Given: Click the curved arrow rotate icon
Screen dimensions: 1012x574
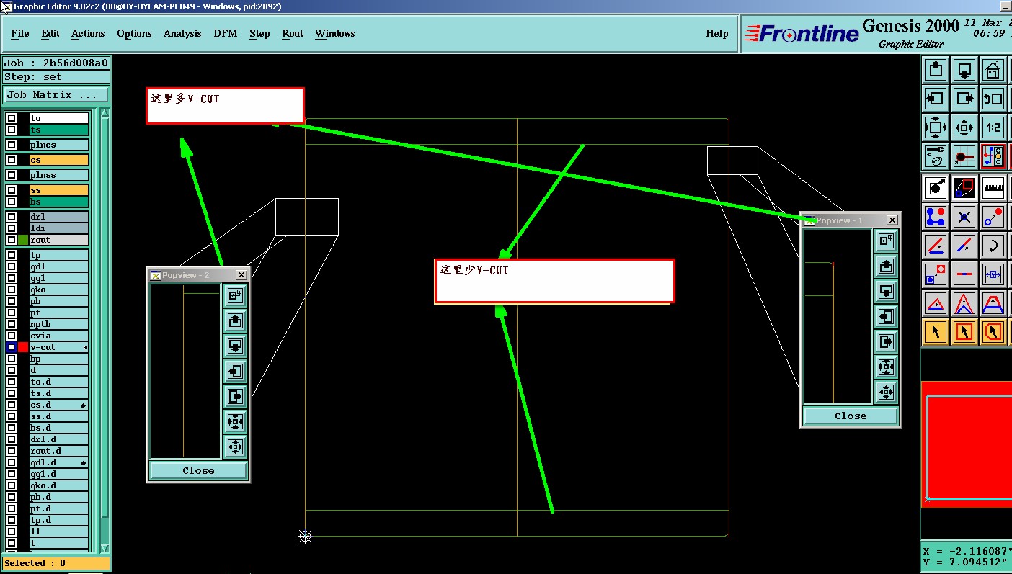Looking at the screenshot, I should coord(993,246).
